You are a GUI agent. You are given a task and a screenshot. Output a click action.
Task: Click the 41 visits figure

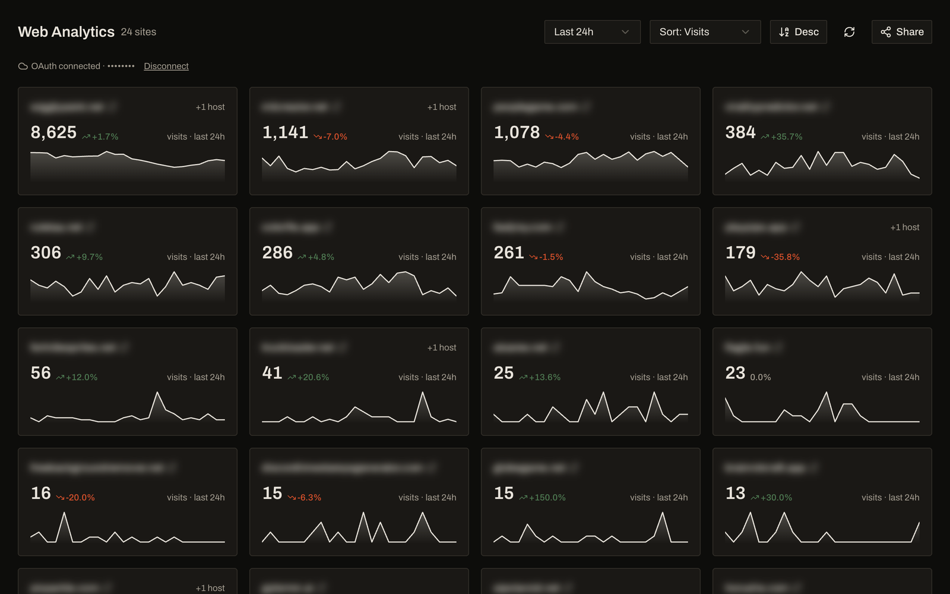pos(273,373)
